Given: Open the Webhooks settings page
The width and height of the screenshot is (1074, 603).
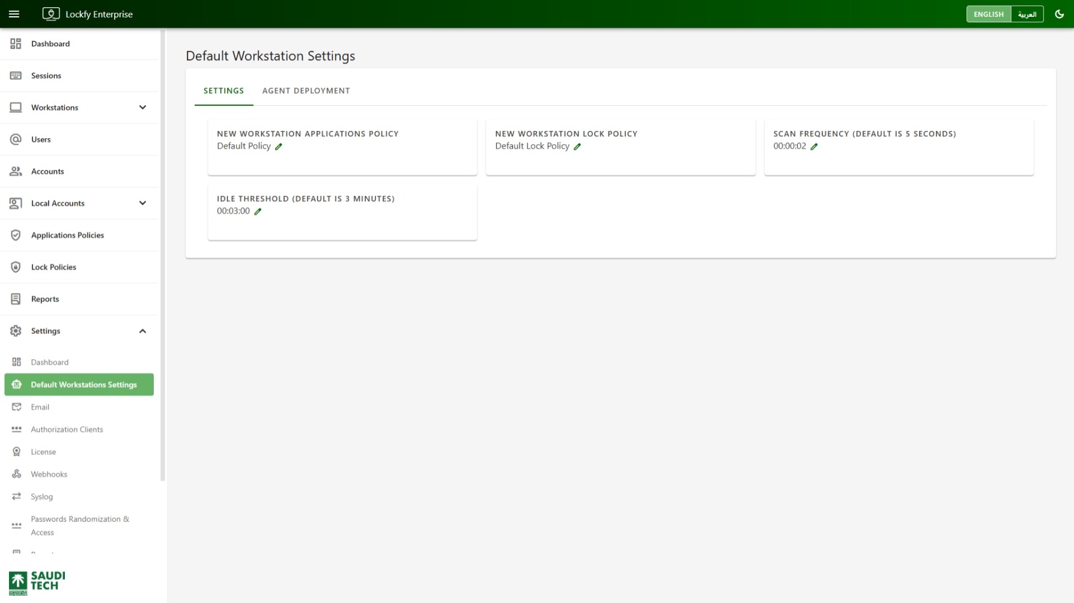Looking at the screenshot, I should pos(79,474).
